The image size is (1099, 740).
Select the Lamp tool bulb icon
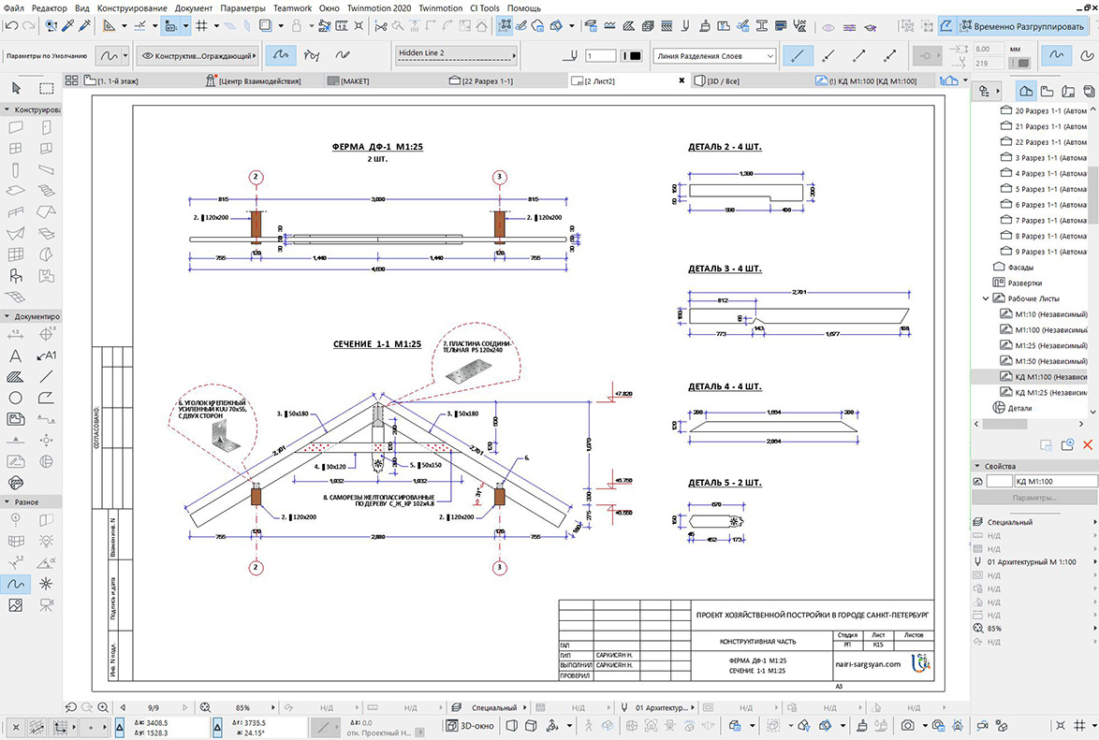pos(46,541)
